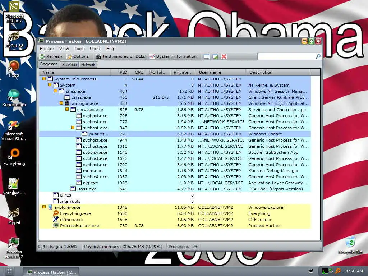Select the wuauclt process row

click(x=175, y=134)
